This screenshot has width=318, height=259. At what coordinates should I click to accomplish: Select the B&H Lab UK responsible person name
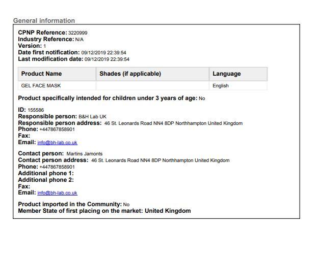pos(92,117)
